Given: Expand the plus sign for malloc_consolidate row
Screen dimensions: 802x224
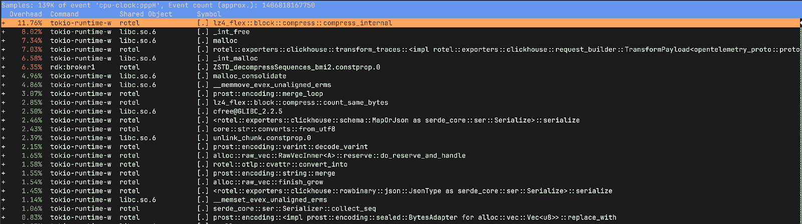Looking at the screenshot, I should click(x=4, y=76).
